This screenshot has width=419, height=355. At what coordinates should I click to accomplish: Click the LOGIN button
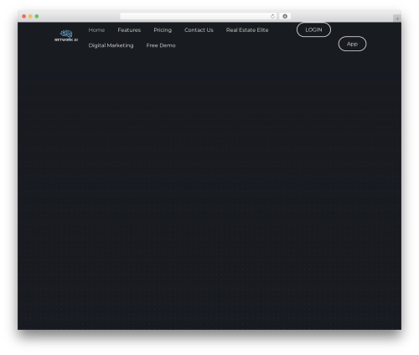coord(313,29)
